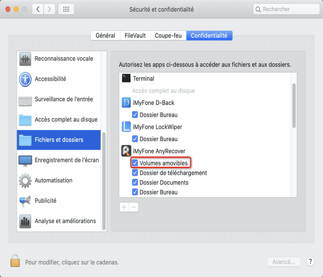Select the Terminal app icon
Viewport: 323px width, 277px height.
pos(126,79)
